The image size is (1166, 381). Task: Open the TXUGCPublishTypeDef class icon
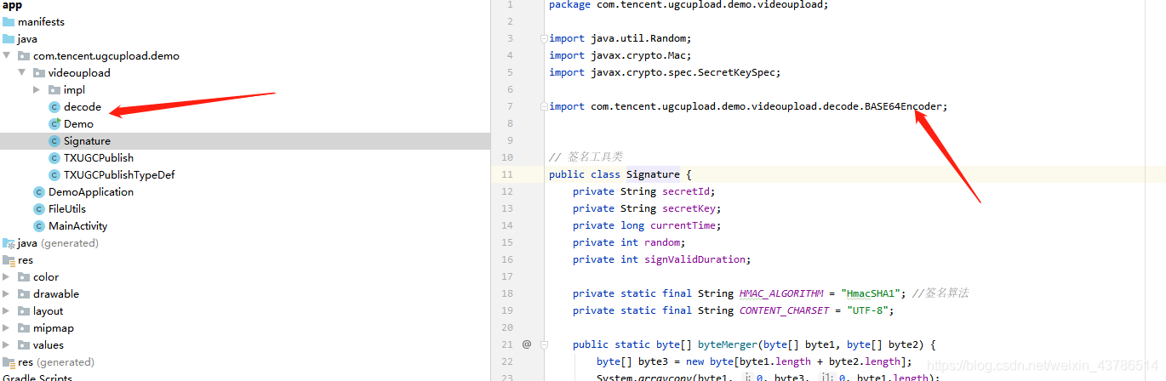pos(54,175)
